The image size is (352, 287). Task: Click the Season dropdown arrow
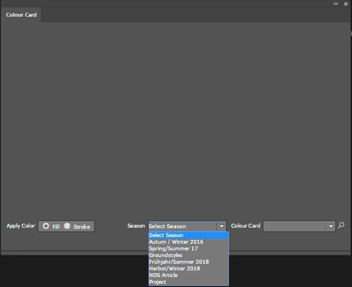tap(222, 226)
